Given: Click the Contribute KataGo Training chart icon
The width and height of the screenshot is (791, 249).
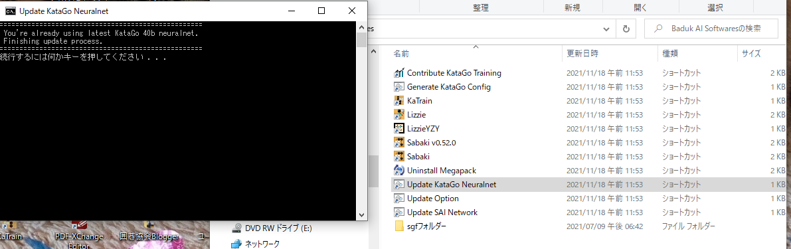Looking at the screenshot, I should click(399, 72).
